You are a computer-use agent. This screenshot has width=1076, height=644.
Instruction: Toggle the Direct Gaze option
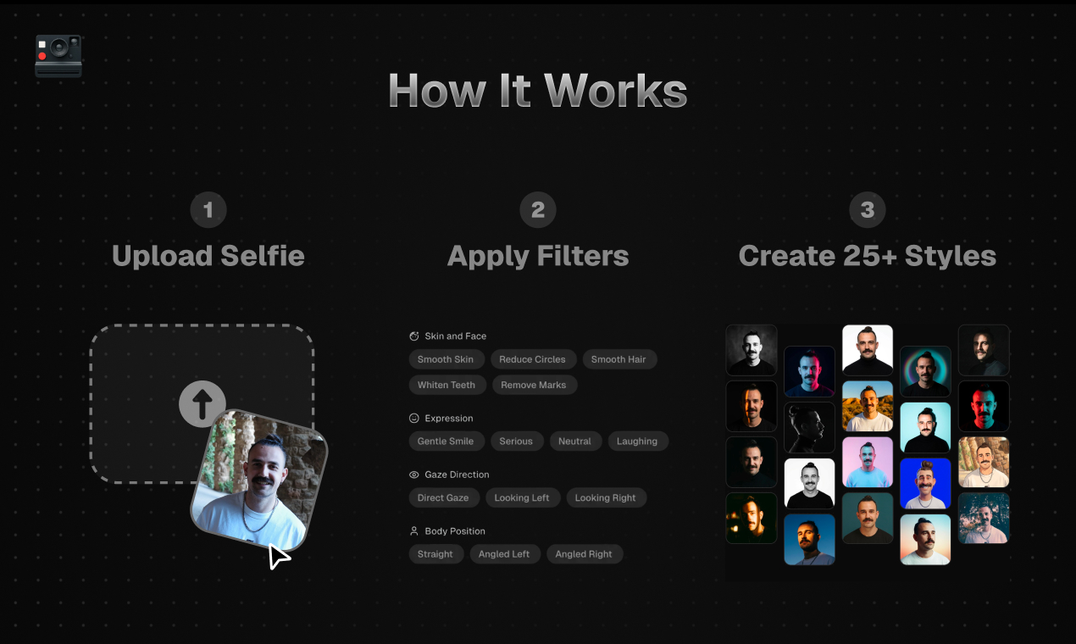point(443,497)
